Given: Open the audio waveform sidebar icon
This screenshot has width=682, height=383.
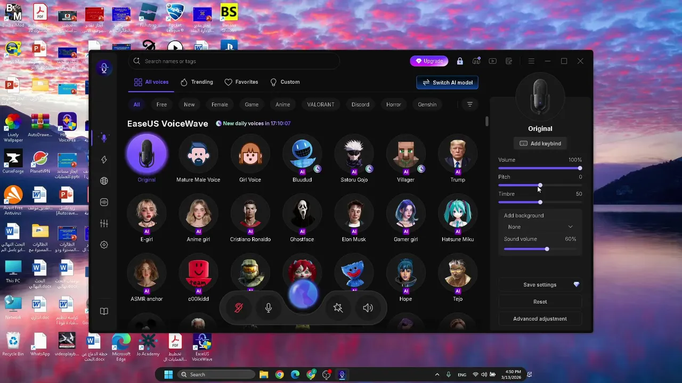Looking at the screenshot, I should tap(104, 202).
